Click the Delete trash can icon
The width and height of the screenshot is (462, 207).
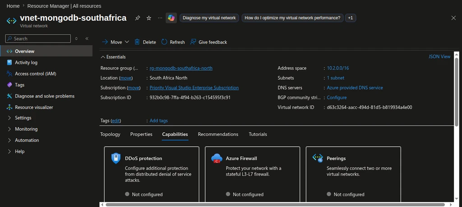pos(137,42)
